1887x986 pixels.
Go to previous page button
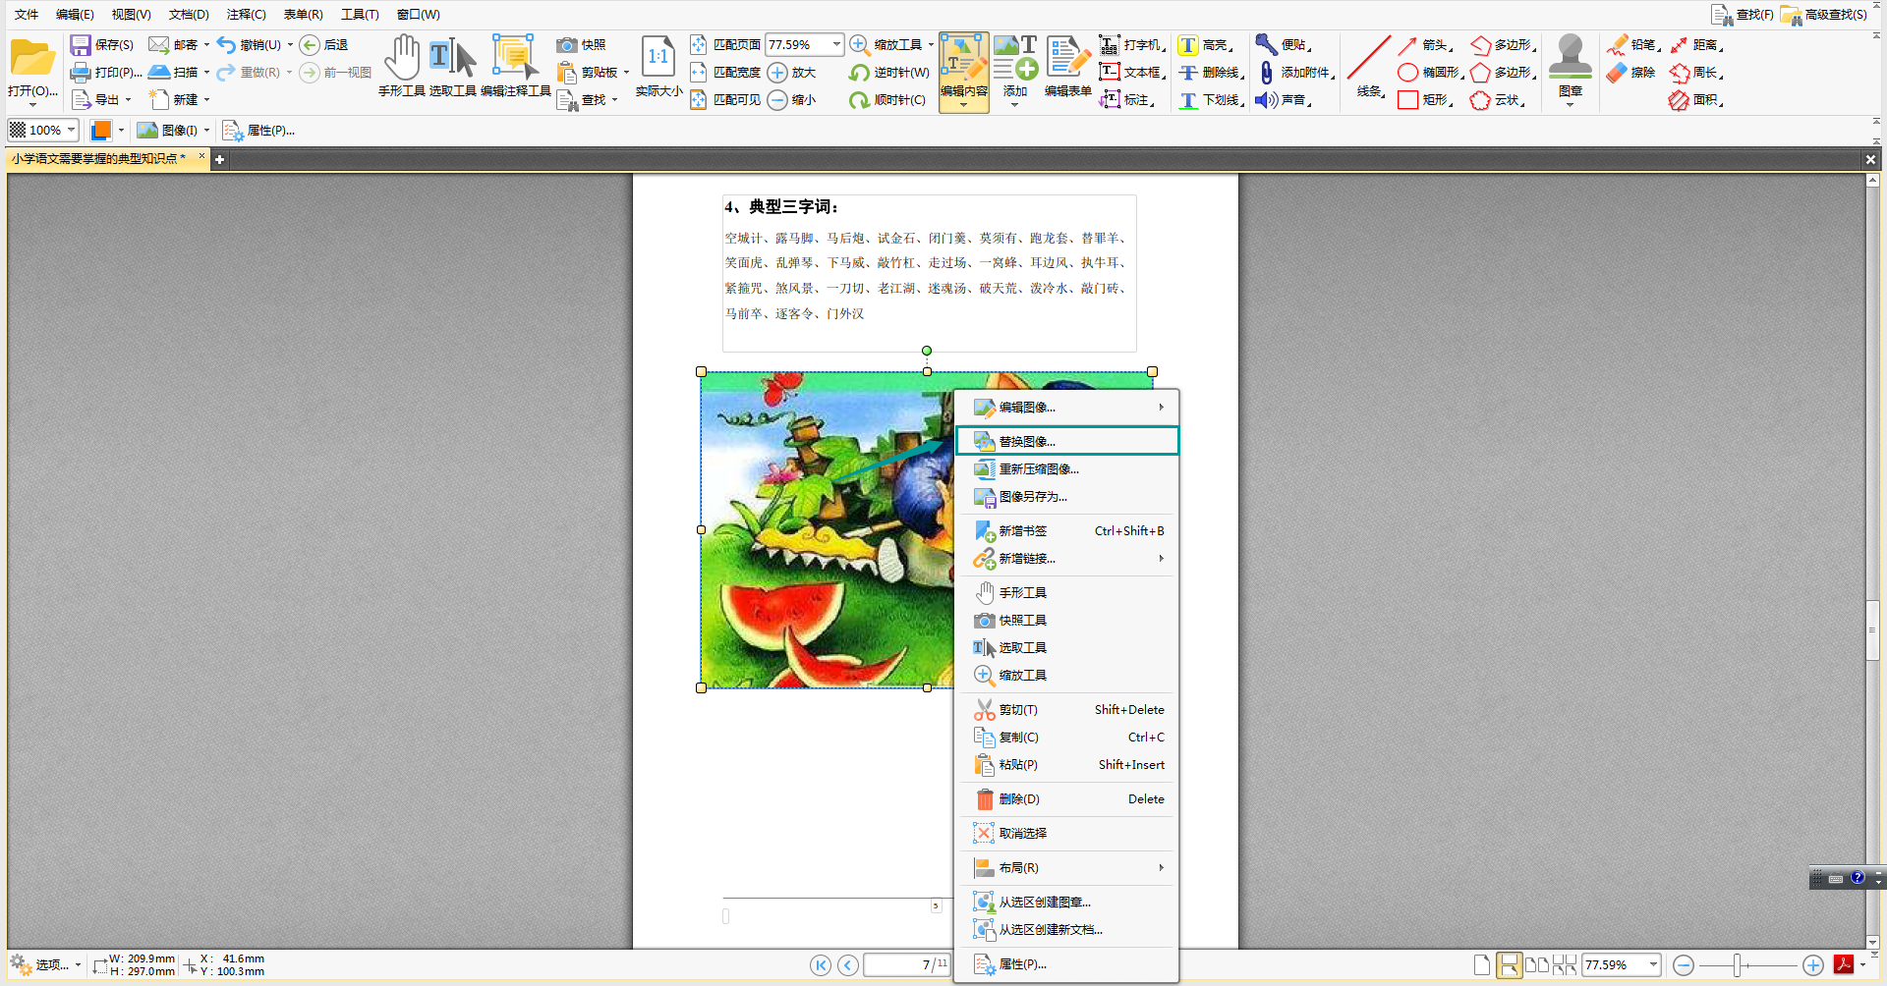[848, 965]
